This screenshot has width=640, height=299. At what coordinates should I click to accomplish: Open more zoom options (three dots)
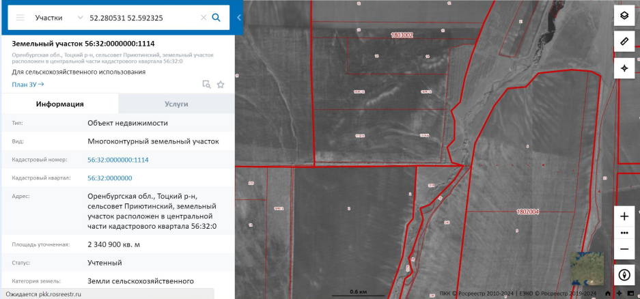[624, 233]
